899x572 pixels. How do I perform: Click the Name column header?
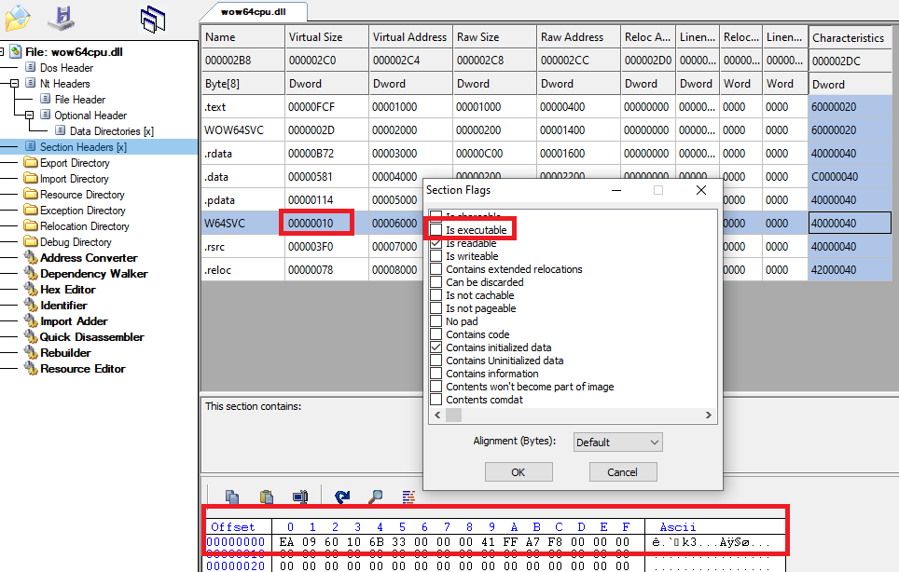(x=243, y=37)
